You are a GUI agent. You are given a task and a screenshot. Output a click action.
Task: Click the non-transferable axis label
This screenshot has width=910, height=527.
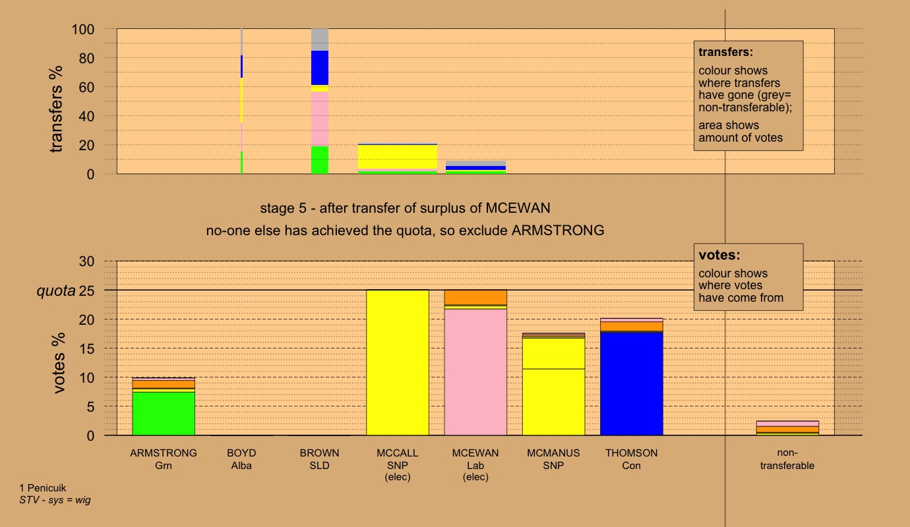tap(787, 459)
